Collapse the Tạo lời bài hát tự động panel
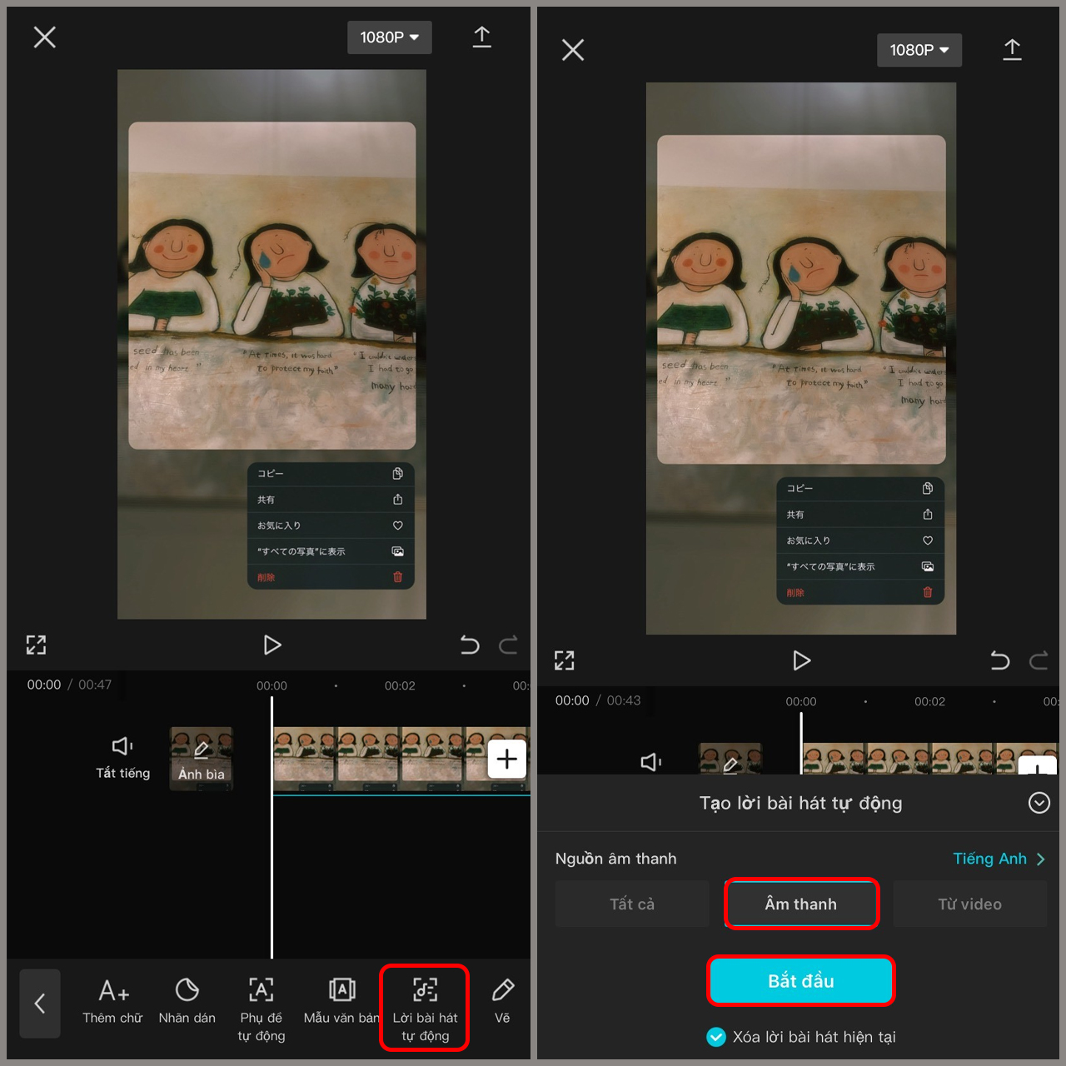This screenshot has height=1066, width=1066. tap(1039, 803)
